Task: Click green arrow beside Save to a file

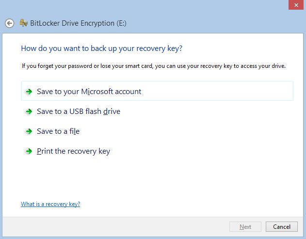Action: [x=29, y=131]
